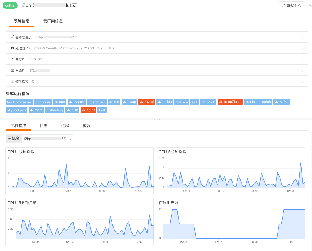Click the chart icon on system tag
This screenshot has width=312, height=251.
(70, 102)
